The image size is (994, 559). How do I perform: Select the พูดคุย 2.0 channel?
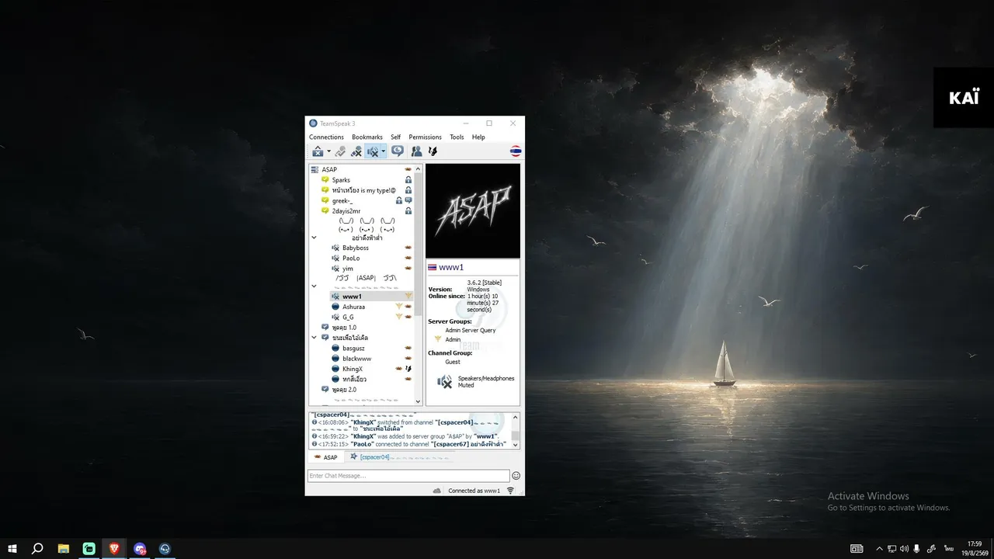pyautogui.click(x=344, y=390)
